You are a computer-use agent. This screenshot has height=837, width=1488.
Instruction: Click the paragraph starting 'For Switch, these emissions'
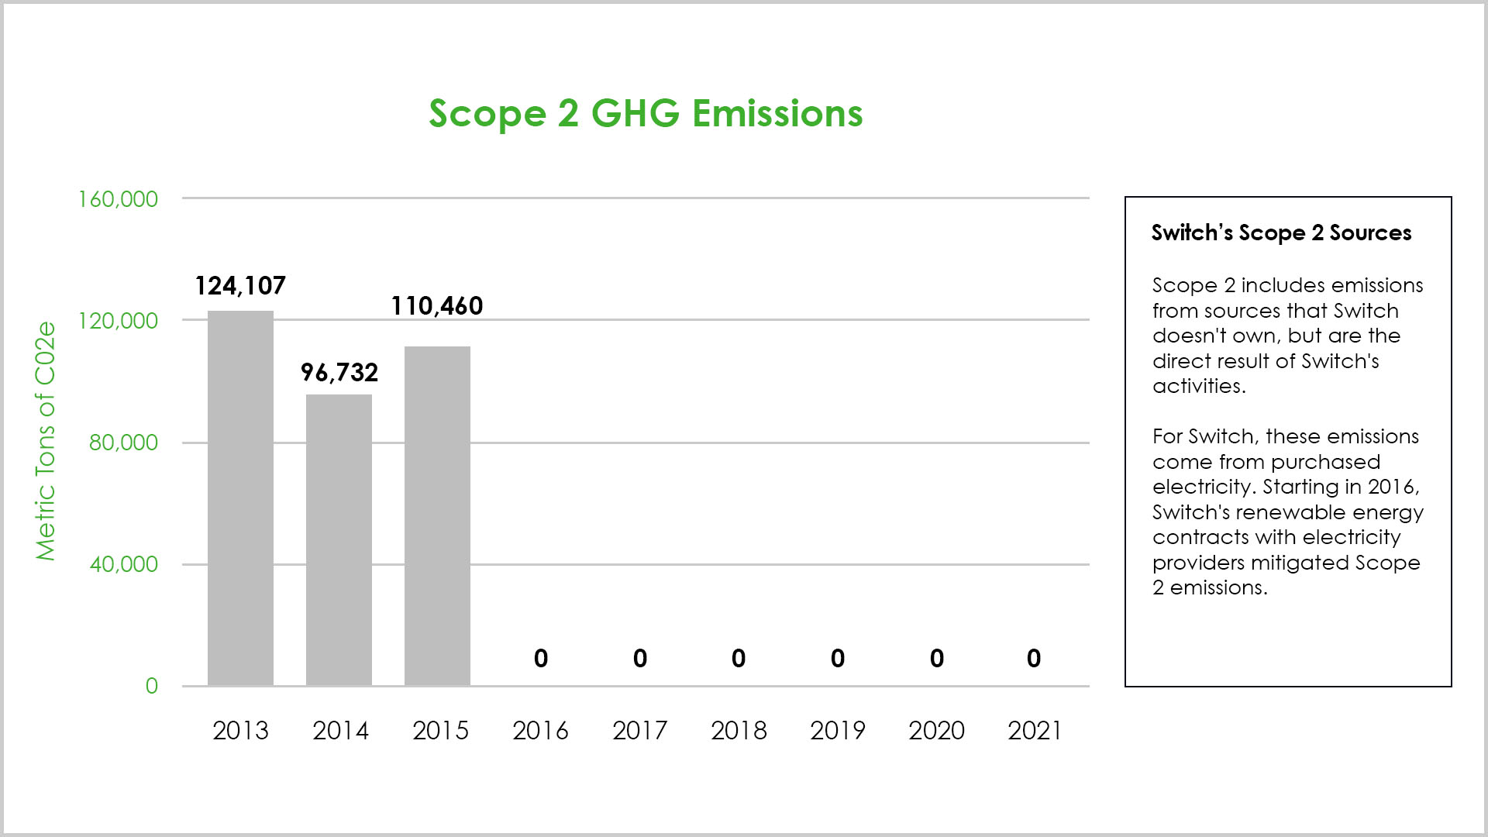coord(1287,511)
